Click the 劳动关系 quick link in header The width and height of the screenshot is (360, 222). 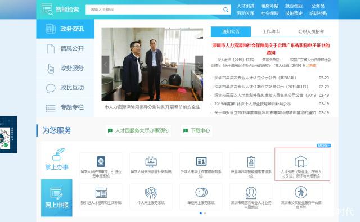point(245,13)
